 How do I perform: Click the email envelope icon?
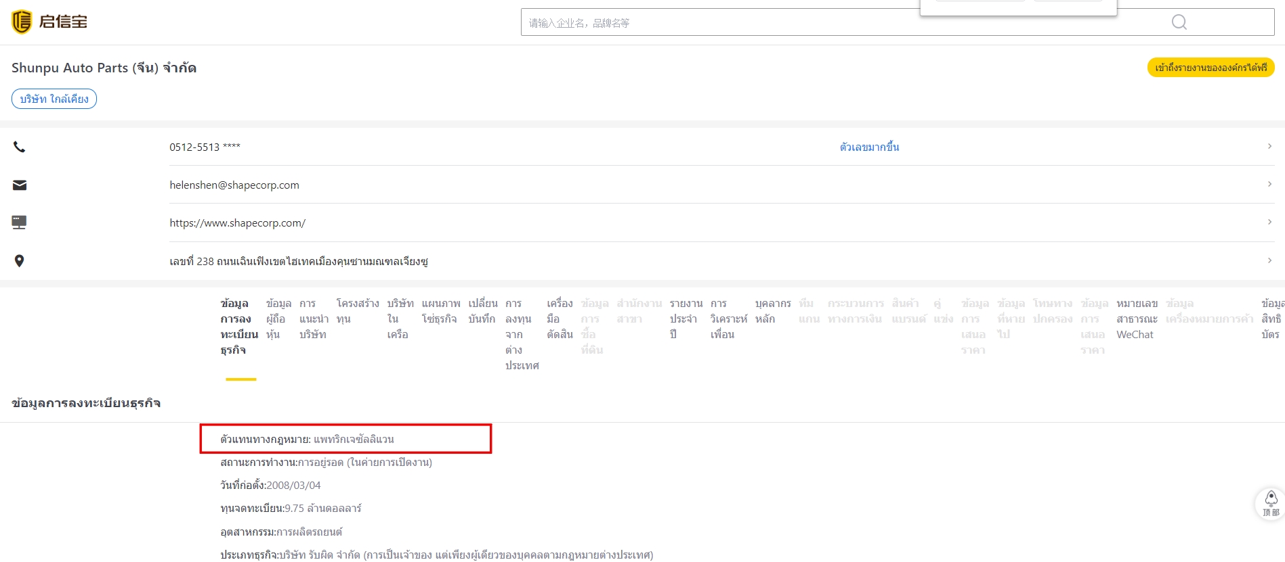coord(20,185)
